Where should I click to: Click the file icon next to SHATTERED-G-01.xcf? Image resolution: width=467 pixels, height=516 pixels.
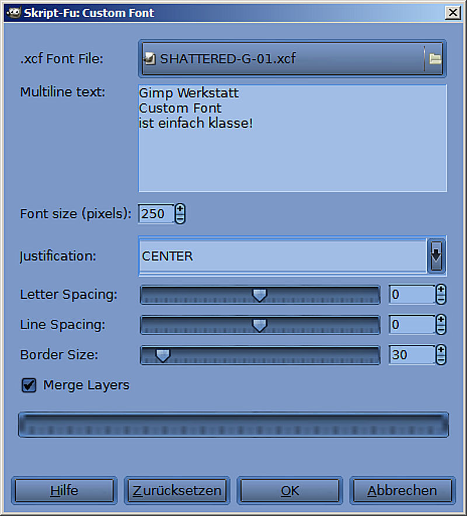(x=151, y=58)
